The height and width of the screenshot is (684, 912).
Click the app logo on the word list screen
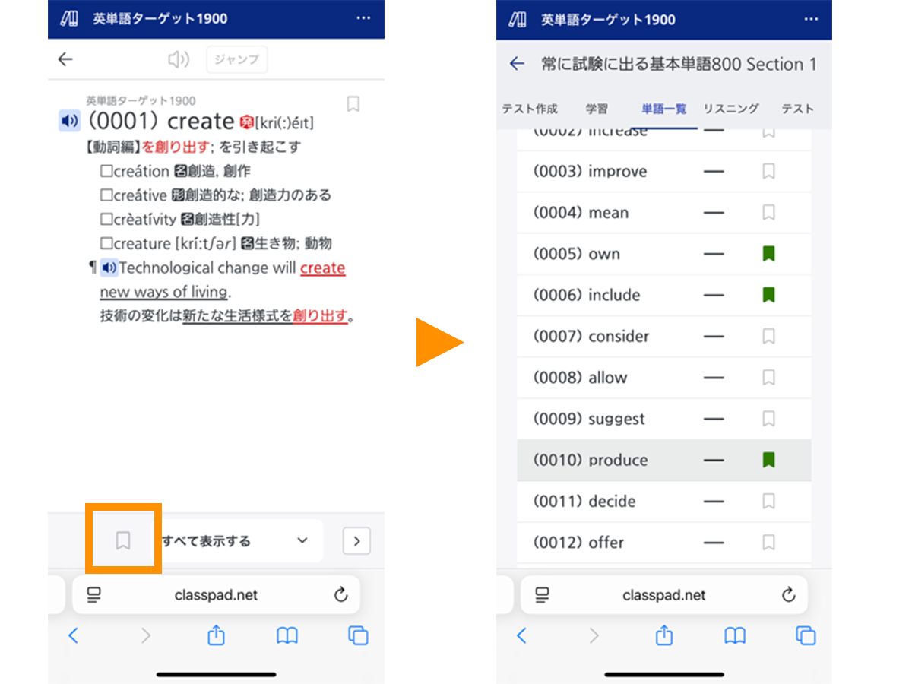pos(518,19)
